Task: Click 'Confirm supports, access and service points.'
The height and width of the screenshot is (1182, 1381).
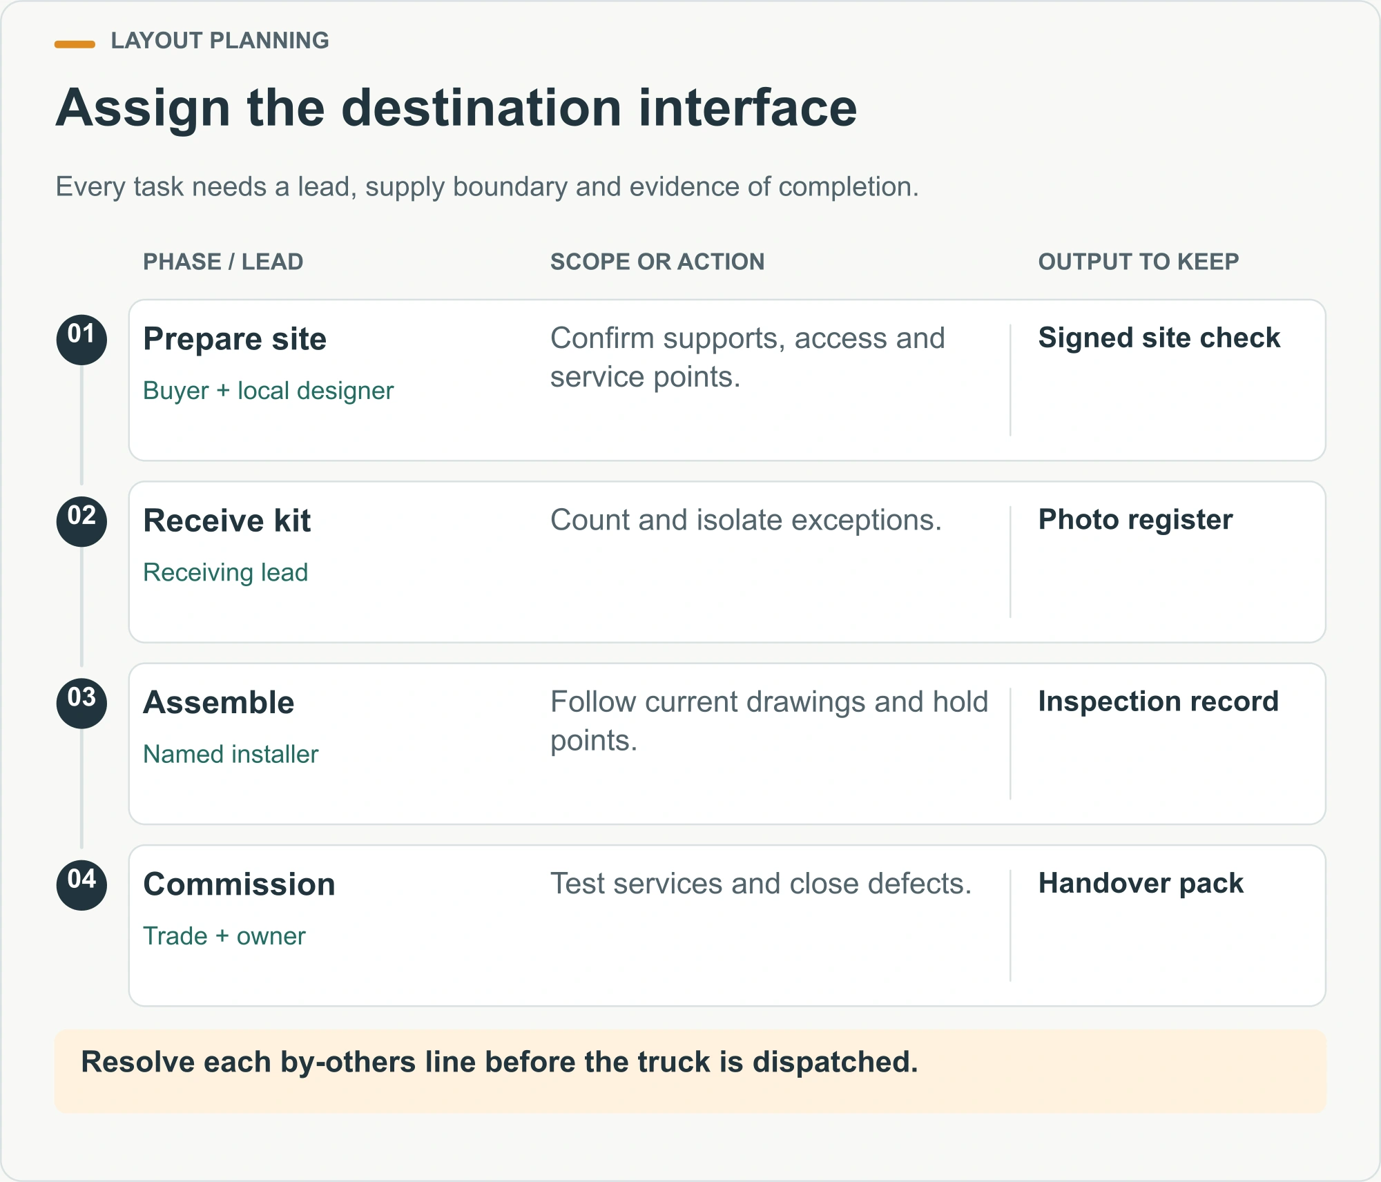Action: (747, 358)
